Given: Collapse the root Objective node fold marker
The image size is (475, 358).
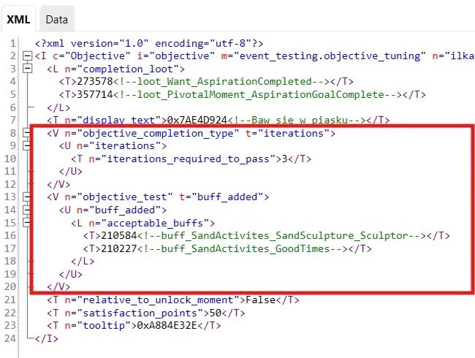Looking at the screenshot, I should point(28,56).
